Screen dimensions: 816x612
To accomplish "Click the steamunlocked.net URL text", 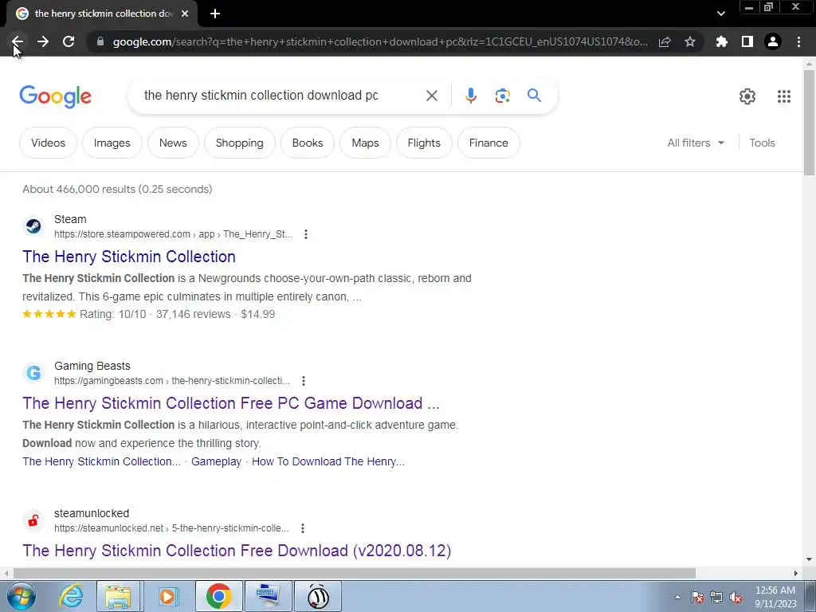I will pyautogui.click(x=171, y=528).
